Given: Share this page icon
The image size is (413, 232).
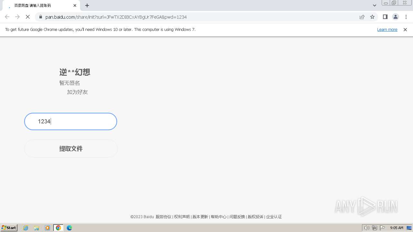Looking at the screenshot, I should (x=362, y=17).
